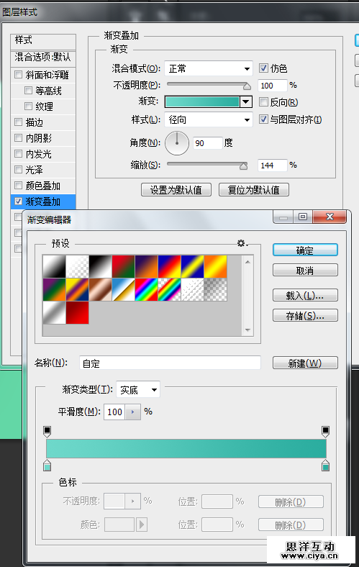Toggle the 纹理 checkbox
This screenshot has width=359, height=567.
tap(28, 106)
